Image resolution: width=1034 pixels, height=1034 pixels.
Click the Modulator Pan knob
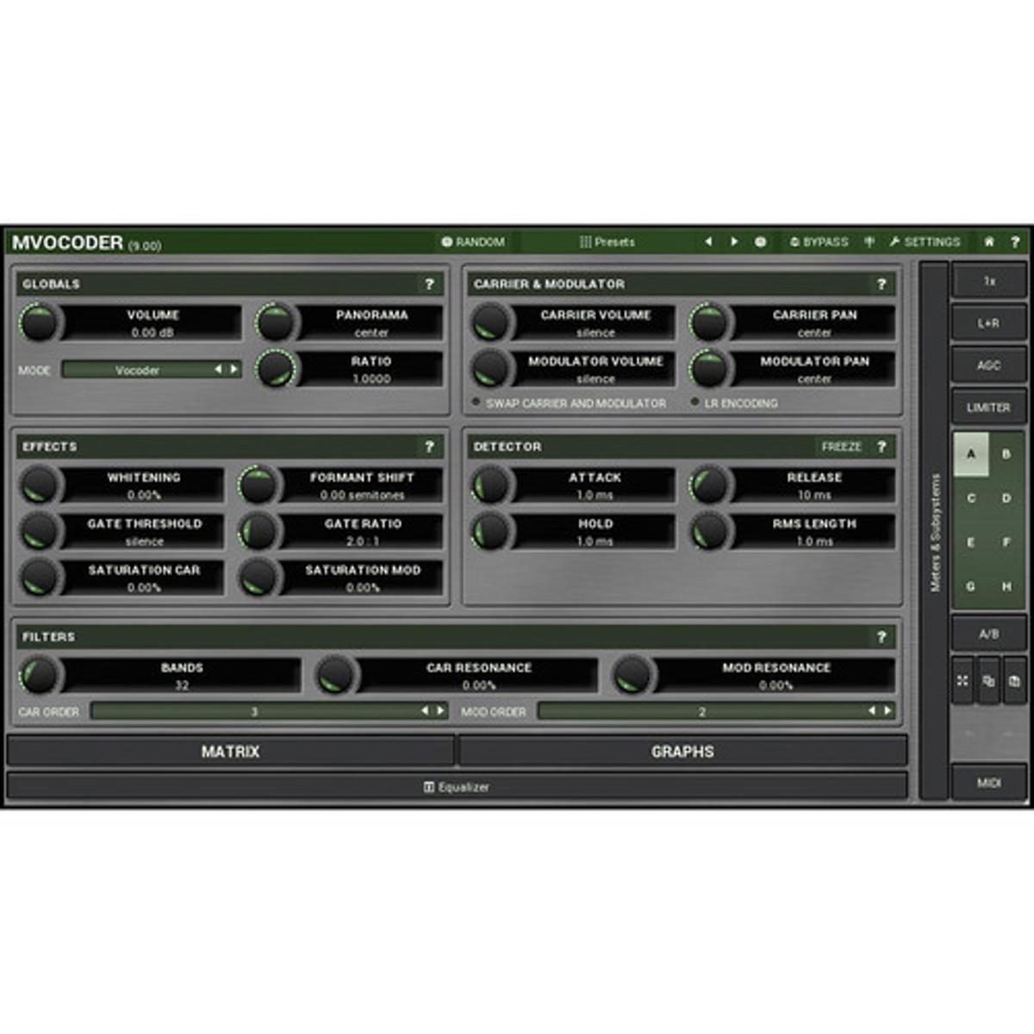point(710,370)
